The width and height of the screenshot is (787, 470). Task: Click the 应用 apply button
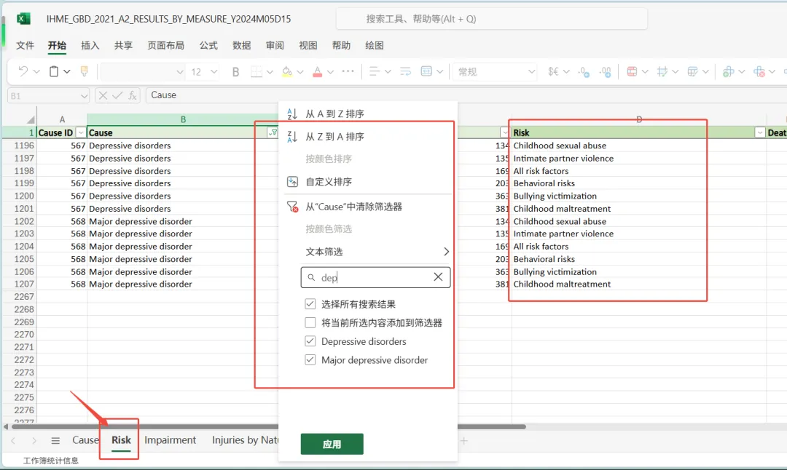(x=332, y=444)
